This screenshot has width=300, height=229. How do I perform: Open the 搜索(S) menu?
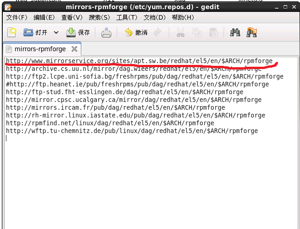[x=99, y=17]
